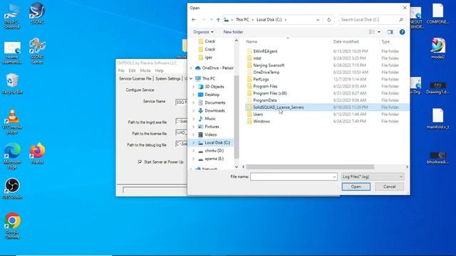Open the Drawing1 desktop file
Screen dimensions: 456x256
pos(437,88)
